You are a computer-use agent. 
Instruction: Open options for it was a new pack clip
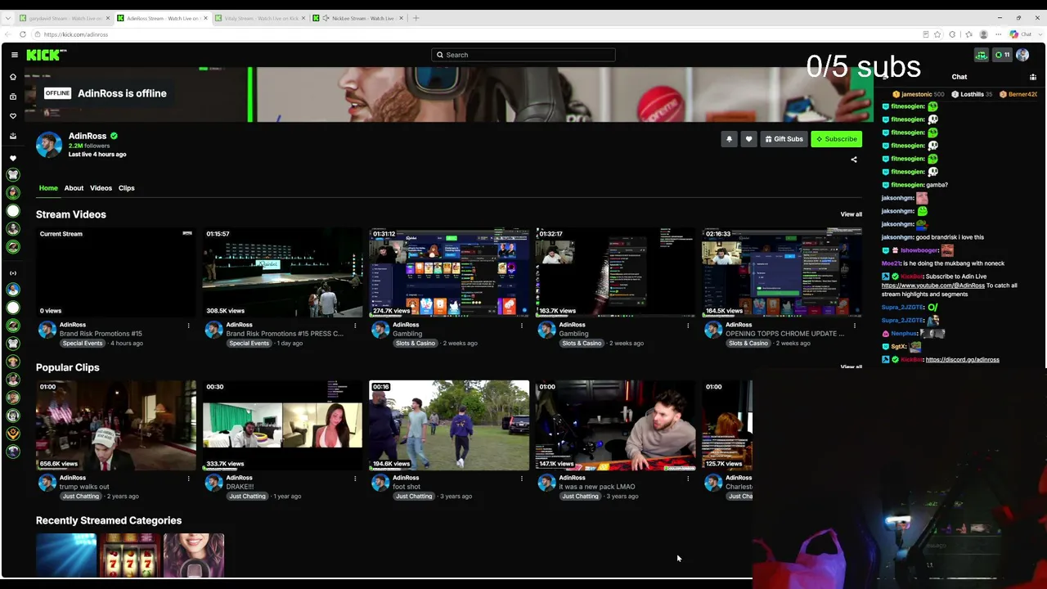(x=688, y=479)
